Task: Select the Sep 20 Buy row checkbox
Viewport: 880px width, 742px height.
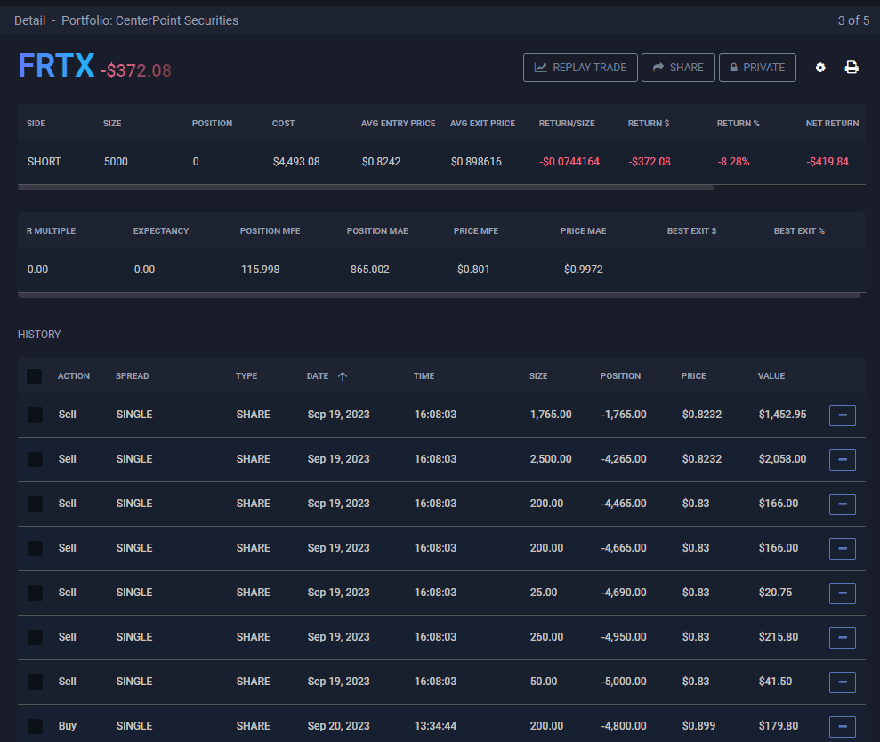Action: (x=35, y=726)
